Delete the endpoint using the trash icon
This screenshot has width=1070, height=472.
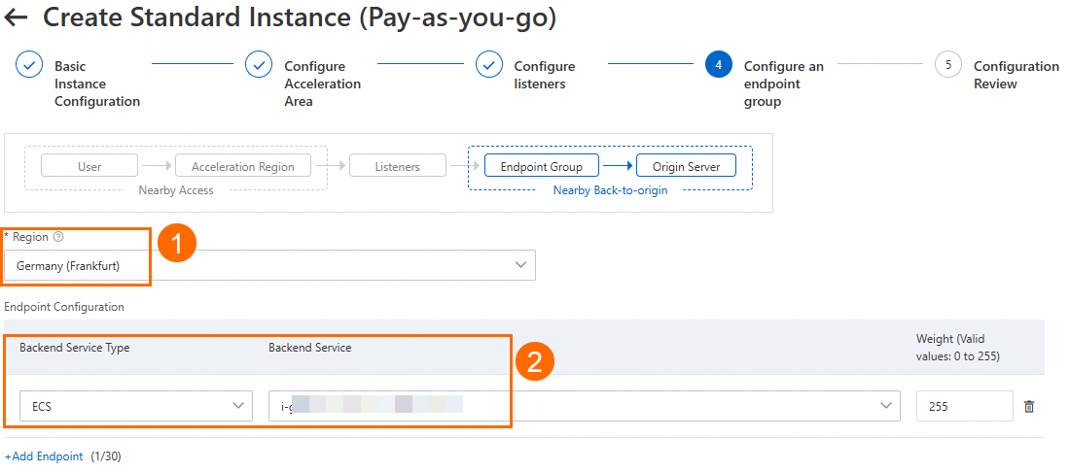click(1029, 407)
